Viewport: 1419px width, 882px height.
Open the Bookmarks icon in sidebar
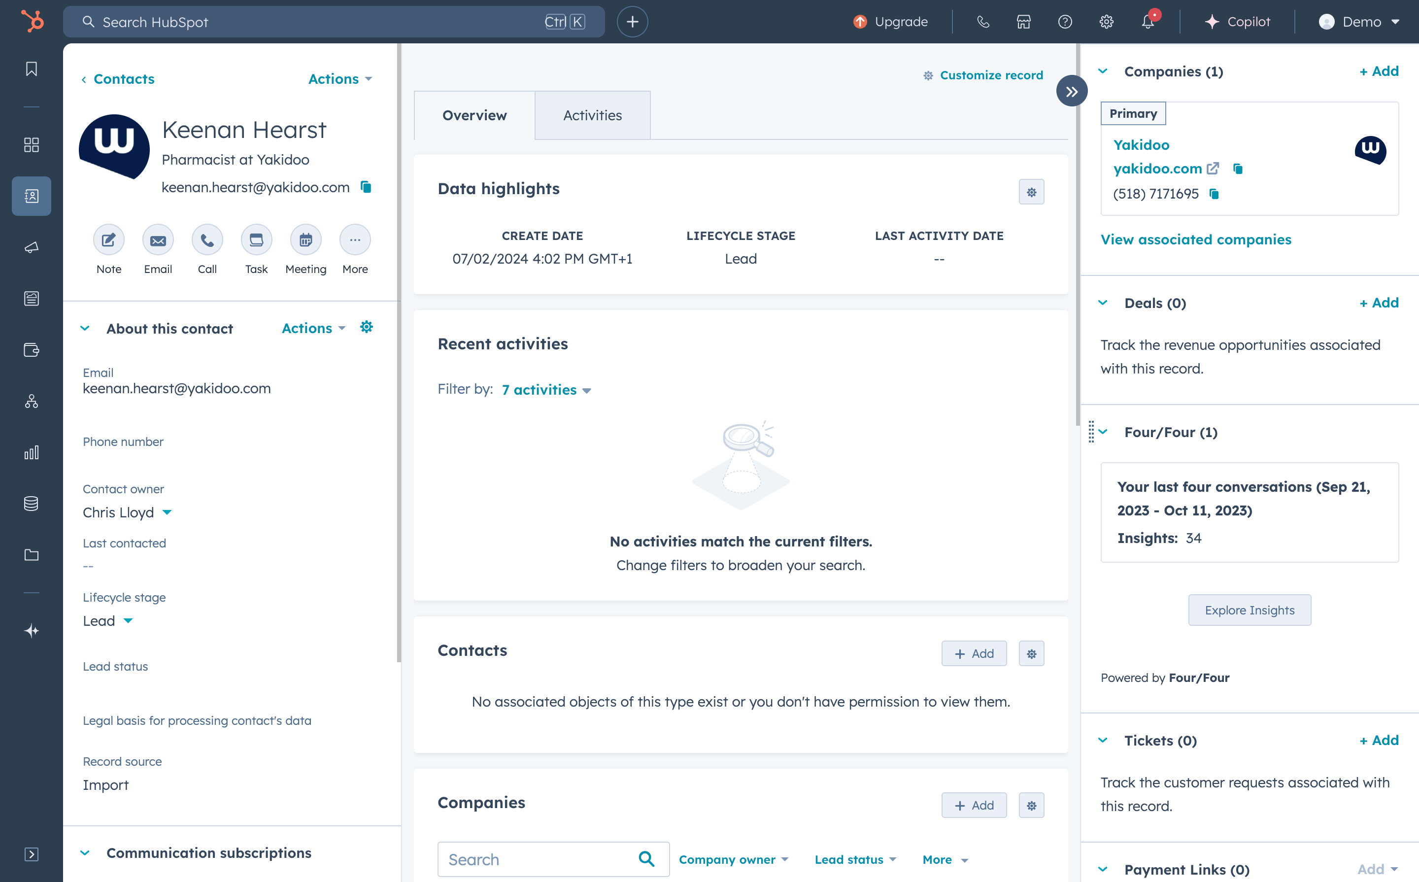[32, 69]
